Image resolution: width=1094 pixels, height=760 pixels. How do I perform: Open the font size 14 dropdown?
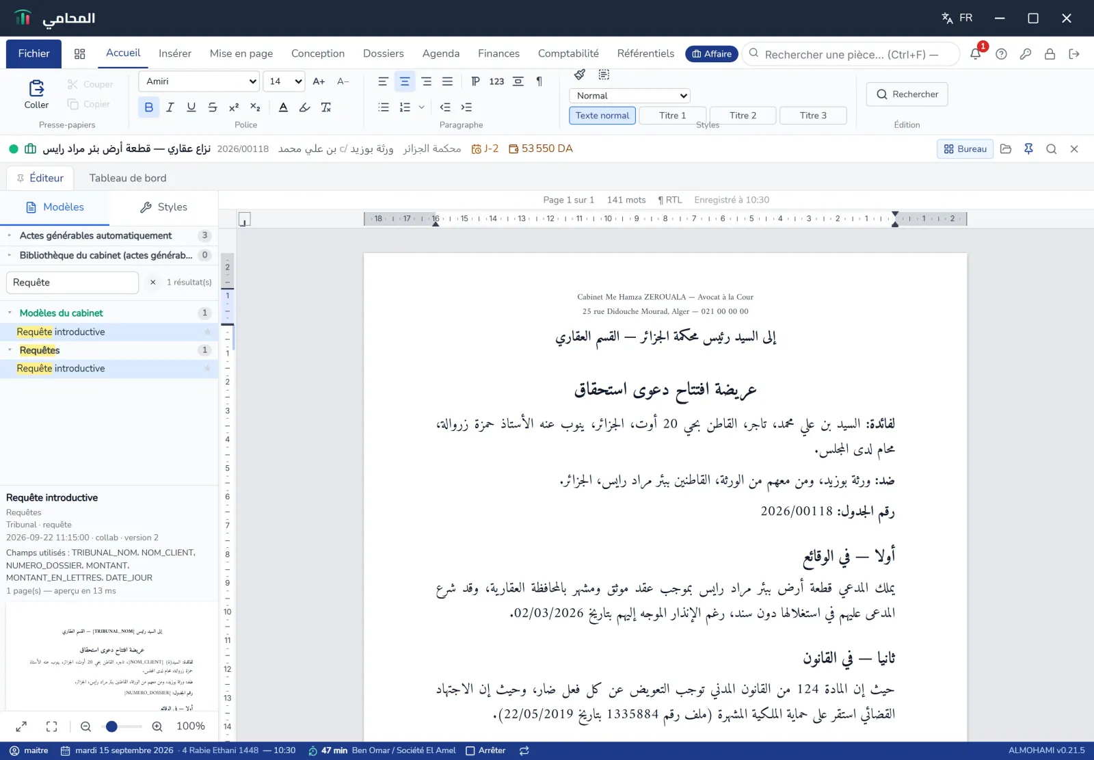pyautogui.click(x=284, y=81)
